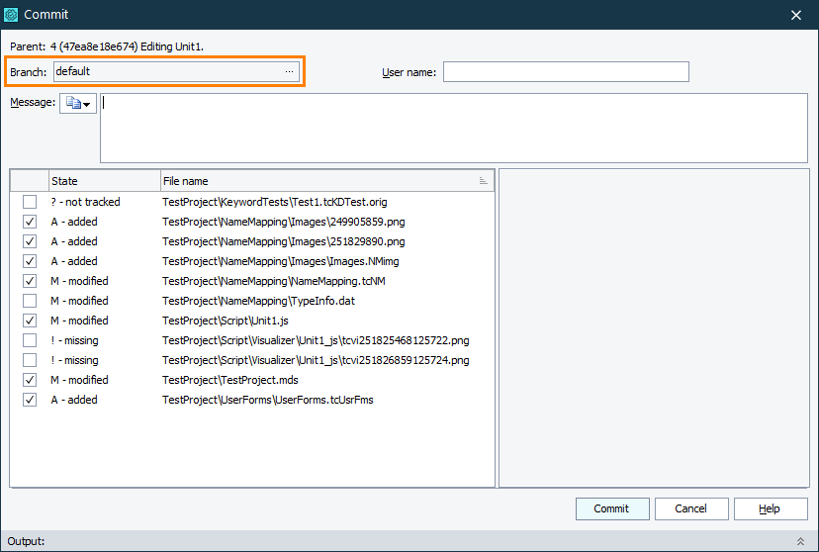Focus the commit Message text area
819x552 pixels.
coord(453,128)
